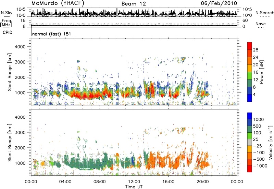Image resolution: width=274 pixels, height=189 pixels.
Task: Click the '-500' label on Velocity colorbar
Action: click(259, 159)
